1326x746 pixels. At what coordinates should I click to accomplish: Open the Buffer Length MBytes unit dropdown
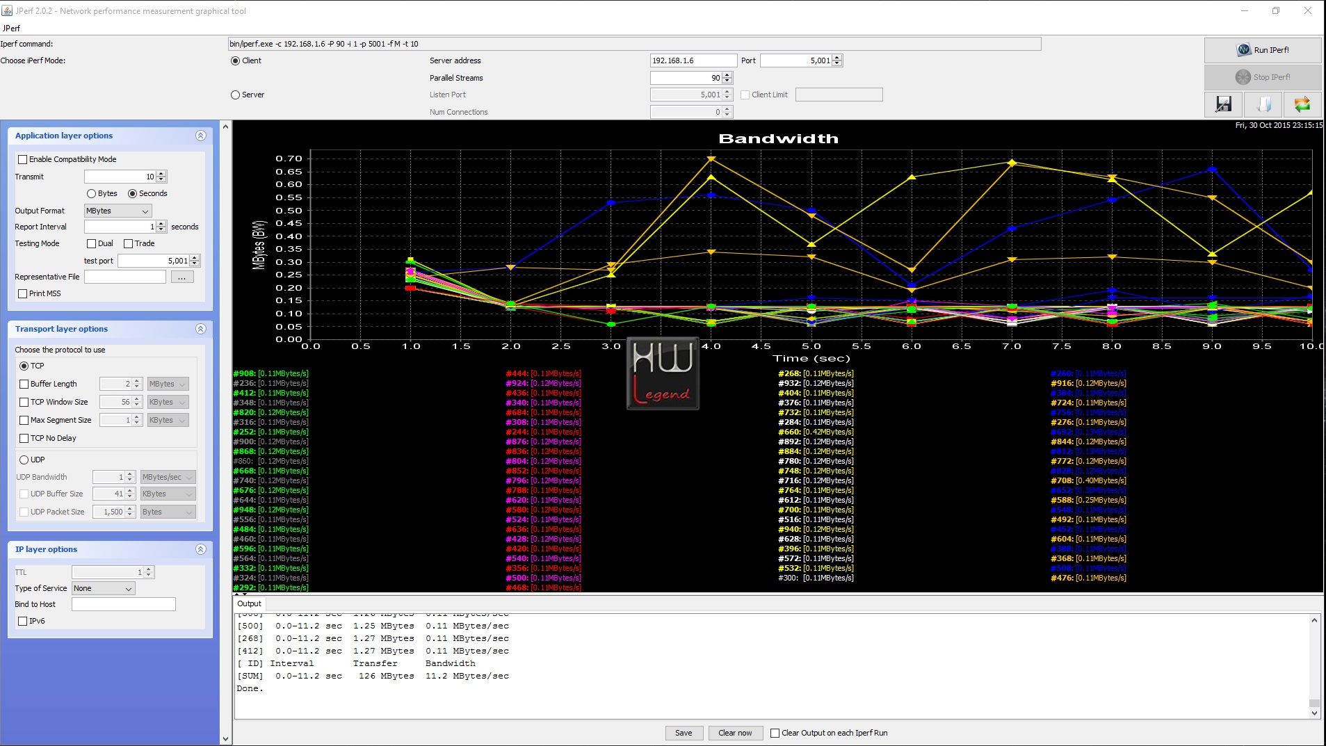(168, 384)
